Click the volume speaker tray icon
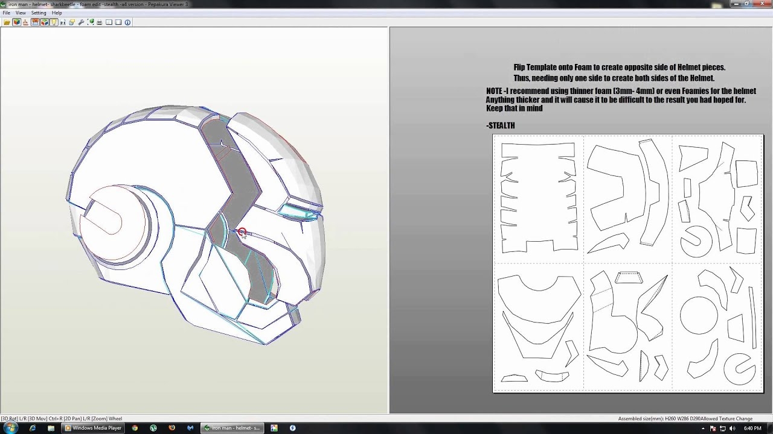This screenshot has width=773, height=434. click(x=732, y=428)
